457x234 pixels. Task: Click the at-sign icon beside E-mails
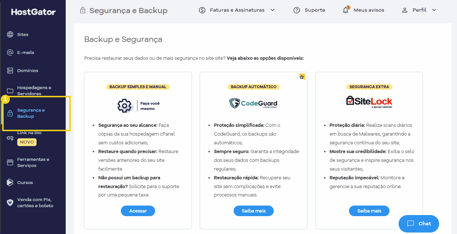click(x=10, y=52)
